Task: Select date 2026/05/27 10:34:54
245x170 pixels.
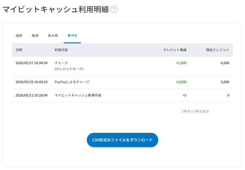Action: point(32,63)
